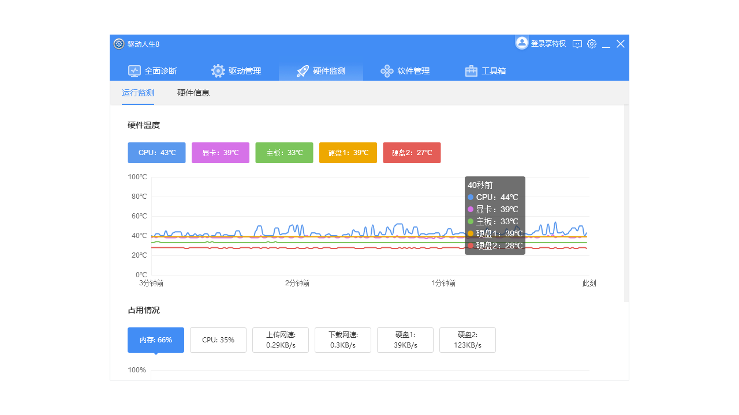Image resolution: width=739 pixels, height=415 pixels.
Task: Toggle the CPU temperature display
Action: point(156,153)
